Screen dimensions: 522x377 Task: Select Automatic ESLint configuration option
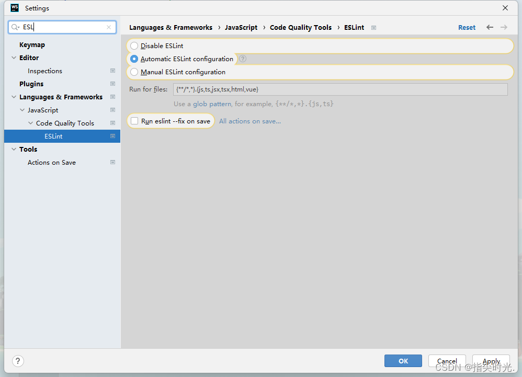[134, 59]
